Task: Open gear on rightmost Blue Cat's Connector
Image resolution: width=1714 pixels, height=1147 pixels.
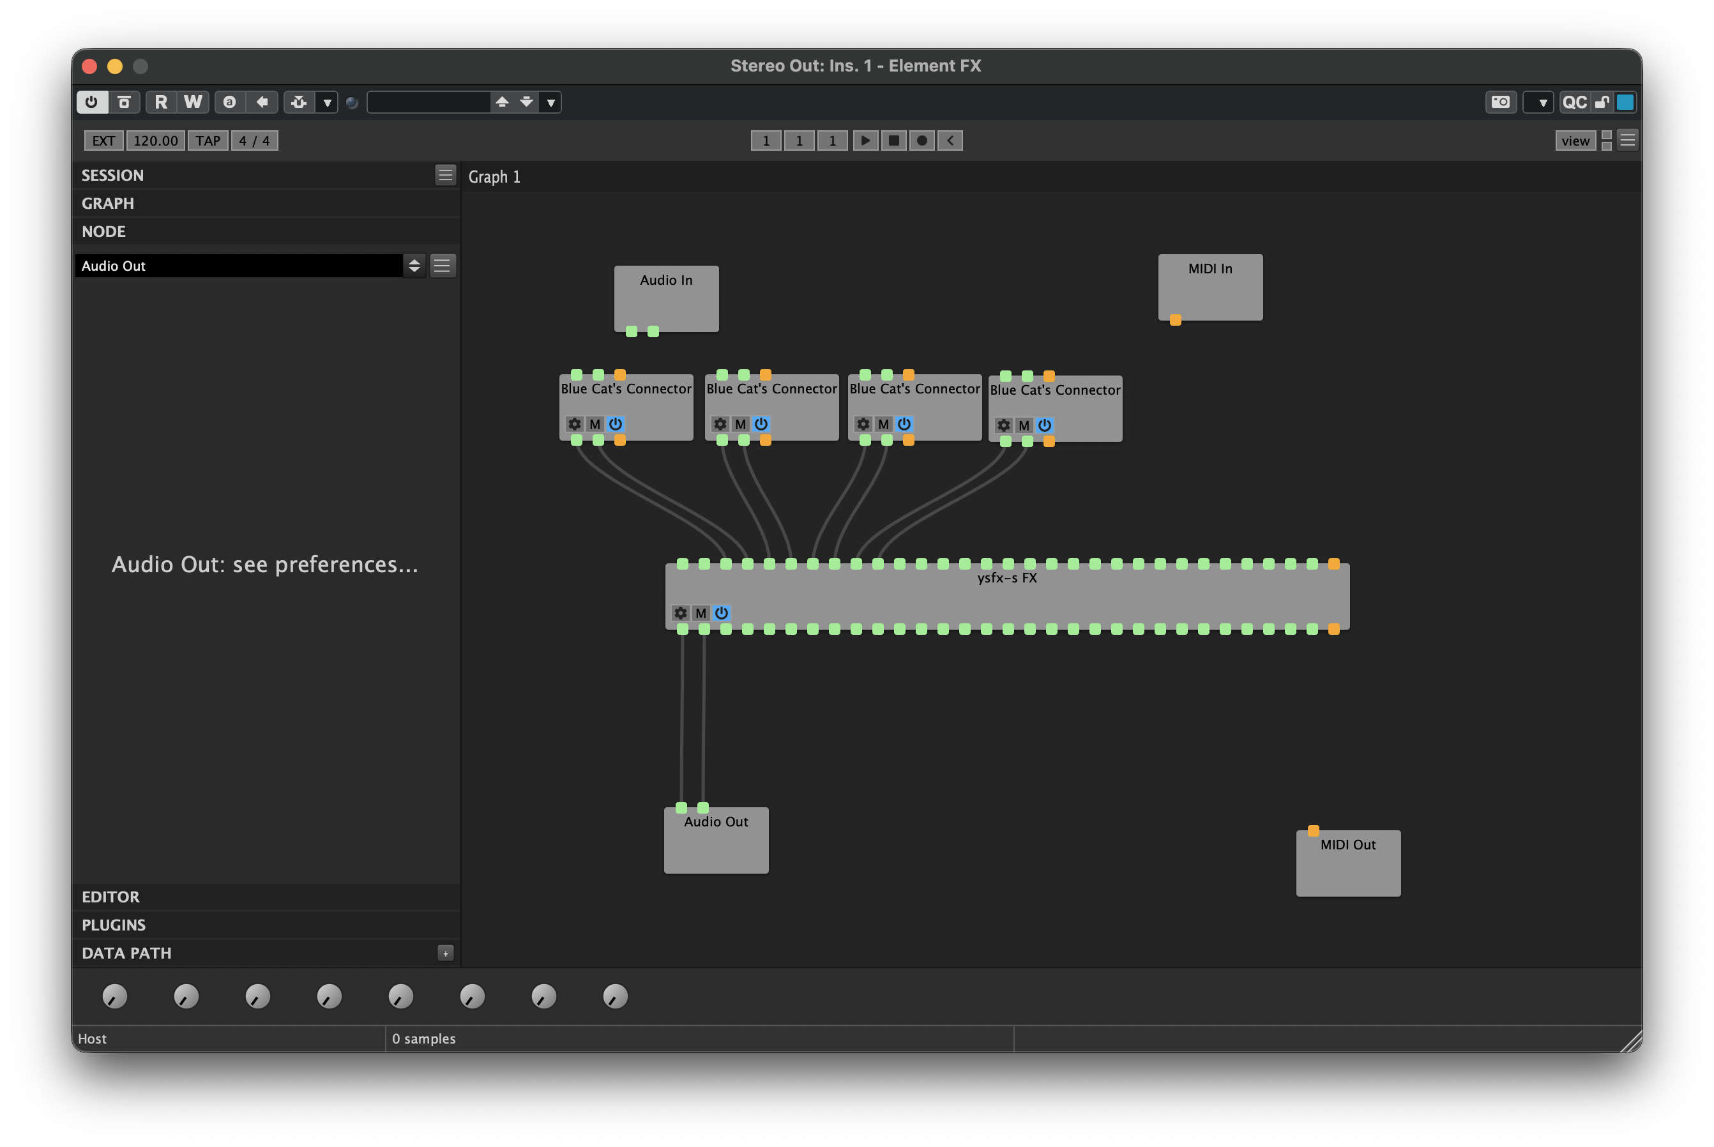Action: [1003, 426]
